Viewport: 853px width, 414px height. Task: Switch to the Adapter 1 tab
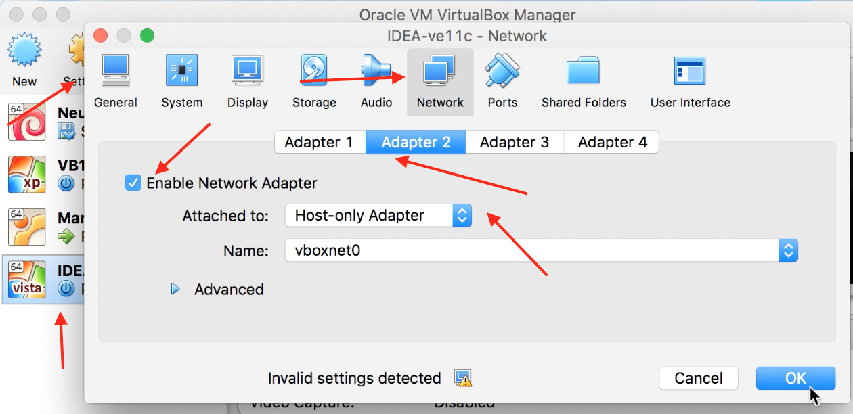point(319,142)
